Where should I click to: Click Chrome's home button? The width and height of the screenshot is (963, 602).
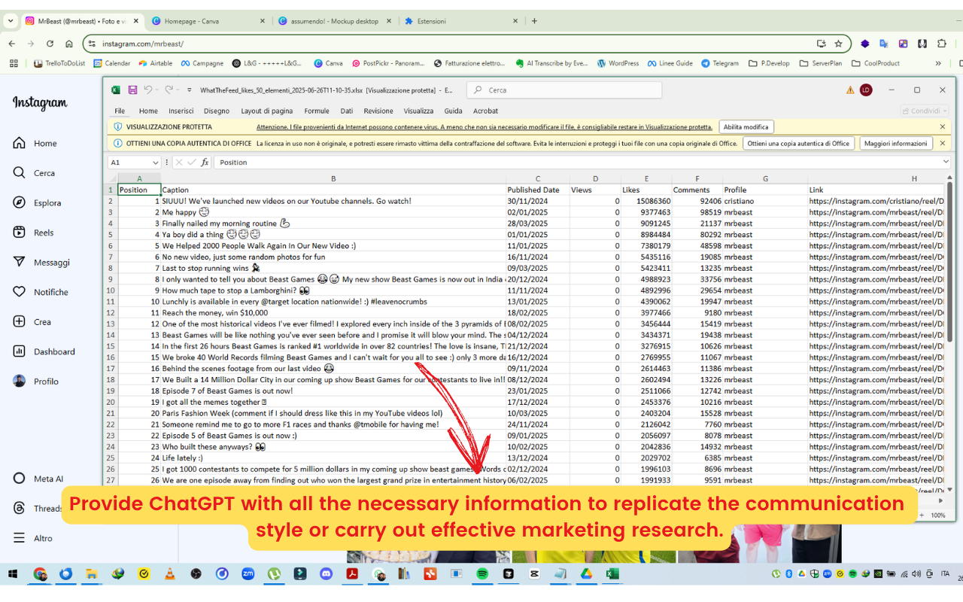[69, 44]
